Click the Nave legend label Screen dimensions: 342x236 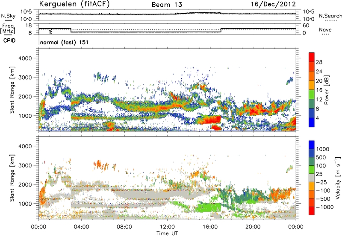(x=325, y=29)
